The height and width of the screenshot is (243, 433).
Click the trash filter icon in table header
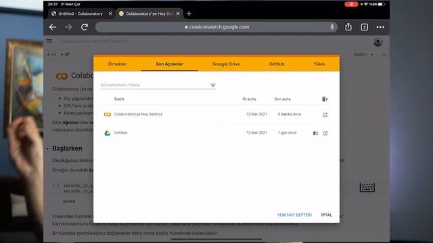[x=325, y=99]
